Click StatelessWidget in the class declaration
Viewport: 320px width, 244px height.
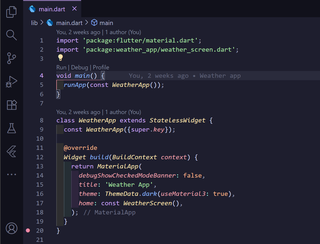click(x=177, y=120)
